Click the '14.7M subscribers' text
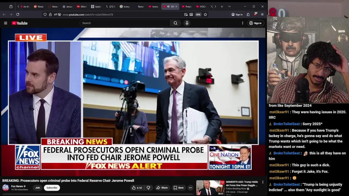Screen dimensions: 349x196 (x=20, y=189)
